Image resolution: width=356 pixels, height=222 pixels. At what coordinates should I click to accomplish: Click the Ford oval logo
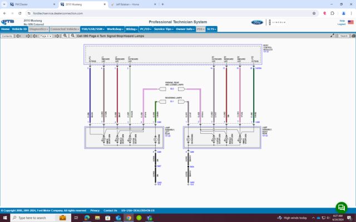(x=257, y=22)
